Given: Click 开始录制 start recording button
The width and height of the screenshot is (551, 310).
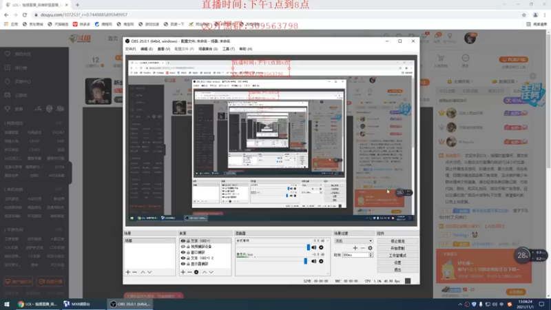Looking at the screenshot, I should [x=398, y=248].
